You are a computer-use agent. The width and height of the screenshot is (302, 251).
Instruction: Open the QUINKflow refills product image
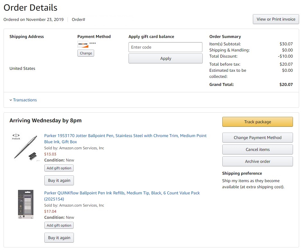coord(26,204)
